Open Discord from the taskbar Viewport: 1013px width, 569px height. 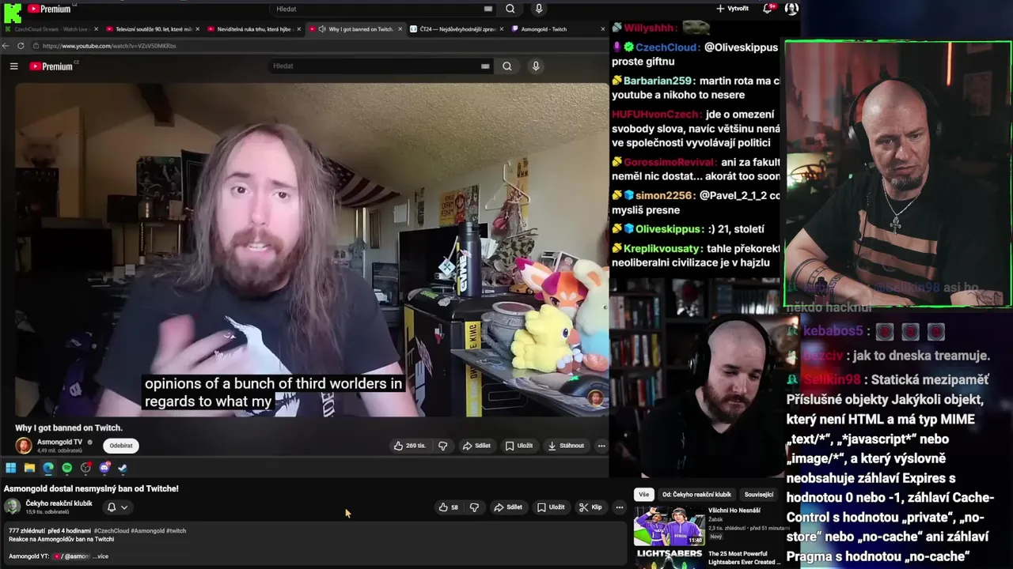coord(104,468)
